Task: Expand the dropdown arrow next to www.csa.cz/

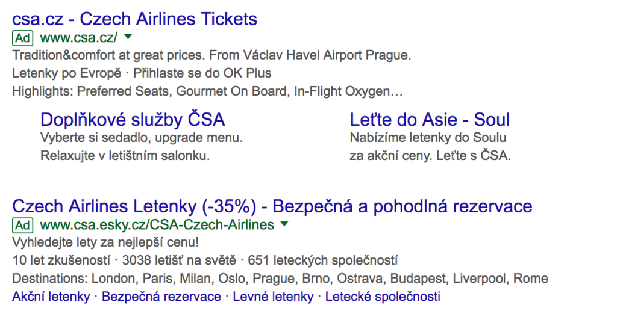Action: click(x=128, y=37)
